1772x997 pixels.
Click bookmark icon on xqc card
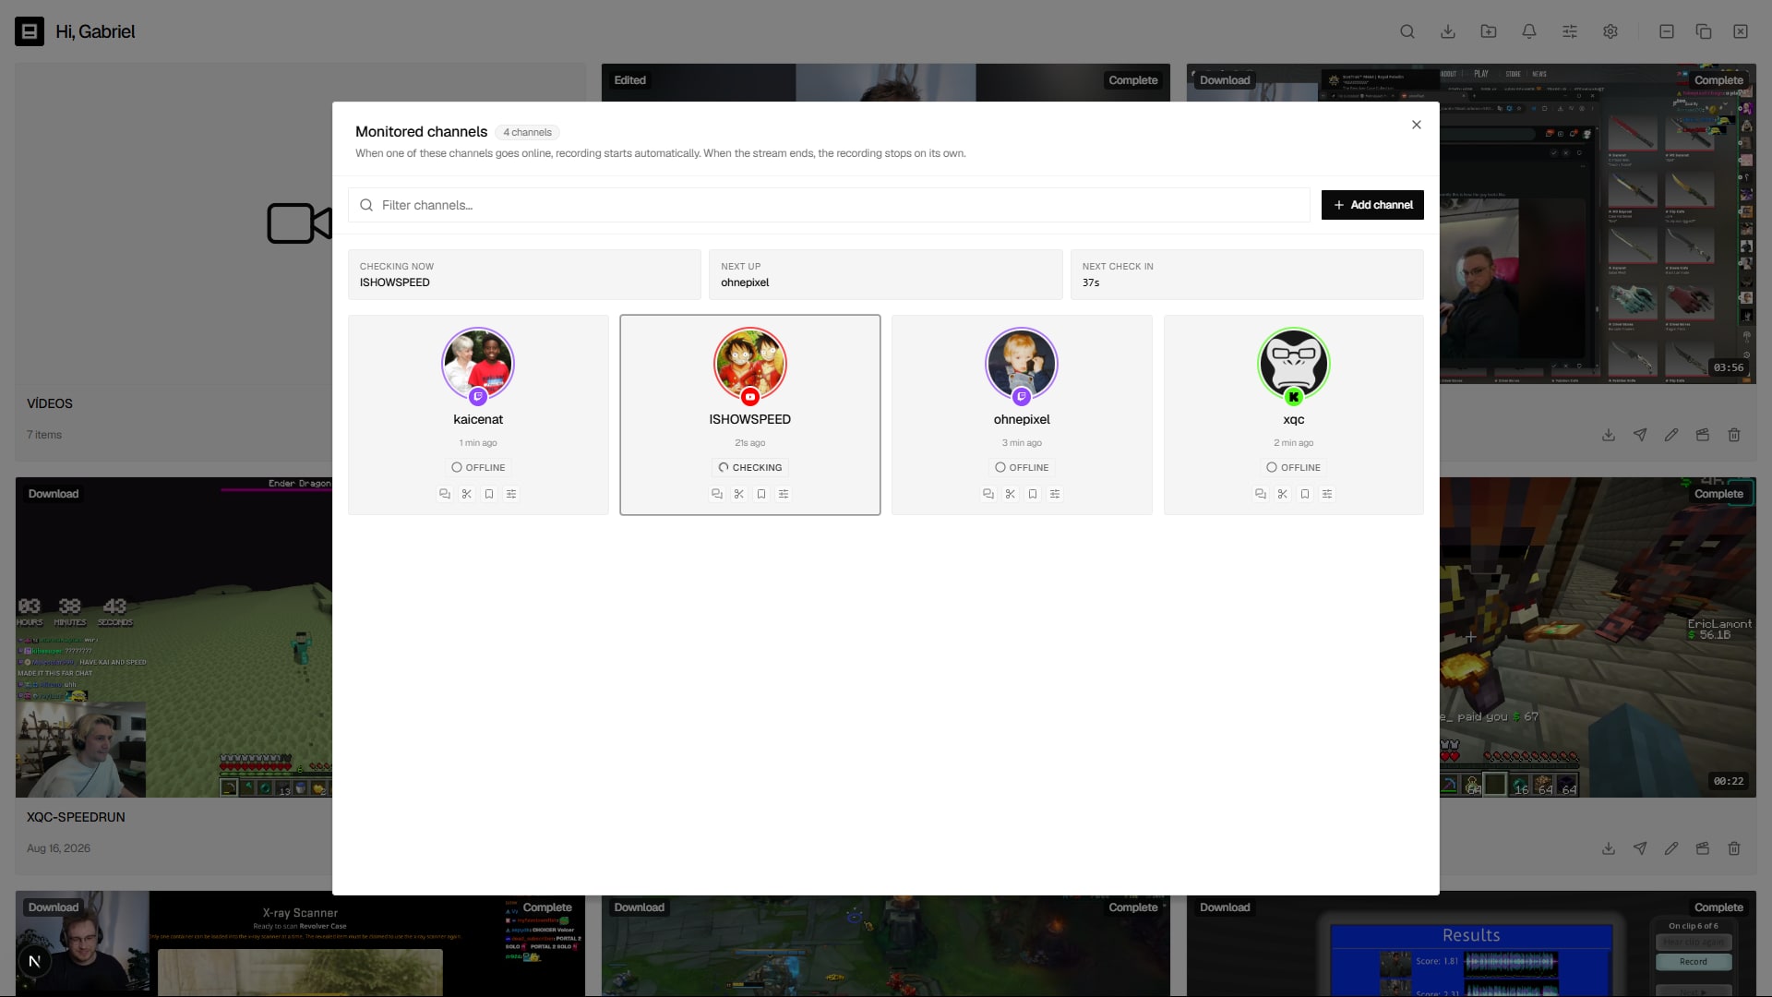1305,494
